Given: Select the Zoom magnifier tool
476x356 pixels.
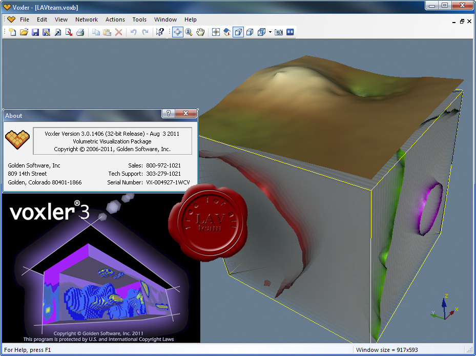Looking at the screenshot, I should (x=189, y=32).
